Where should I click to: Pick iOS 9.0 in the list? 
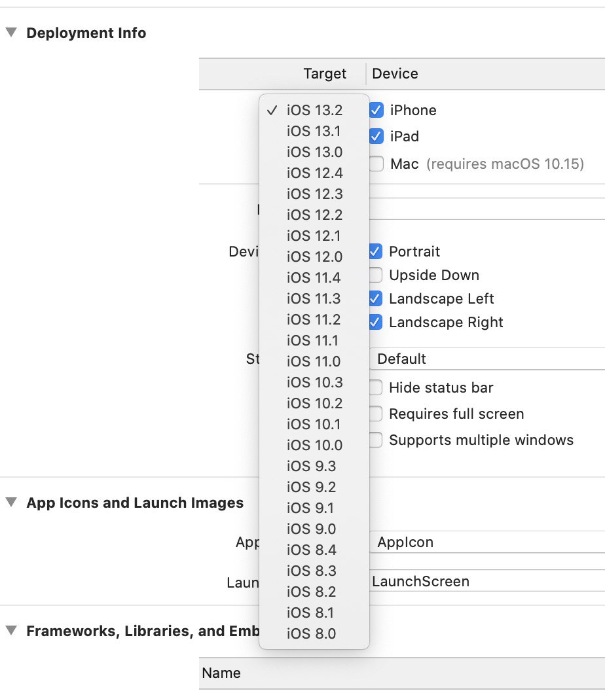pyautogui.click(x=314, y=528)
